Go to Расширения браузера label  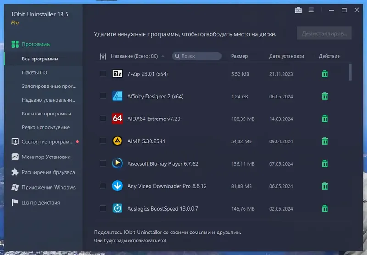[x=49, y=172]
